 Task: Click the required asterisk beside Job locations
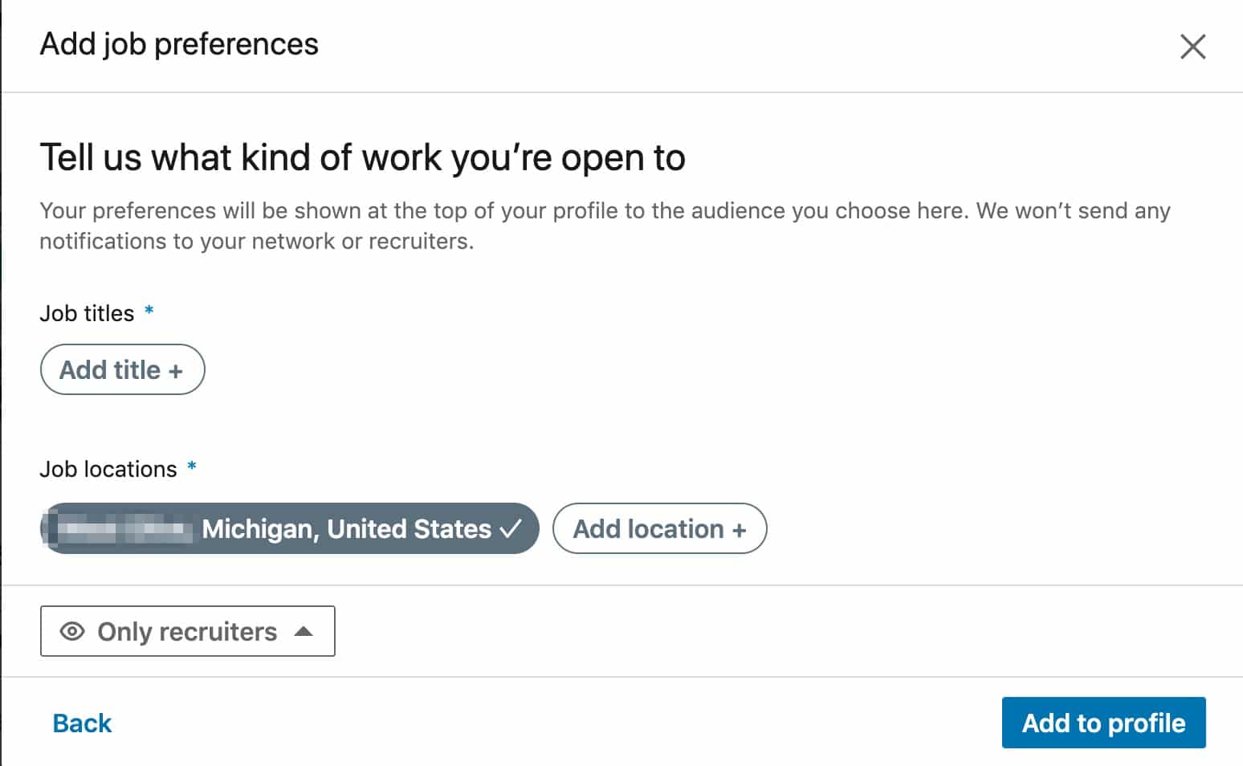[x=191, y=467]
